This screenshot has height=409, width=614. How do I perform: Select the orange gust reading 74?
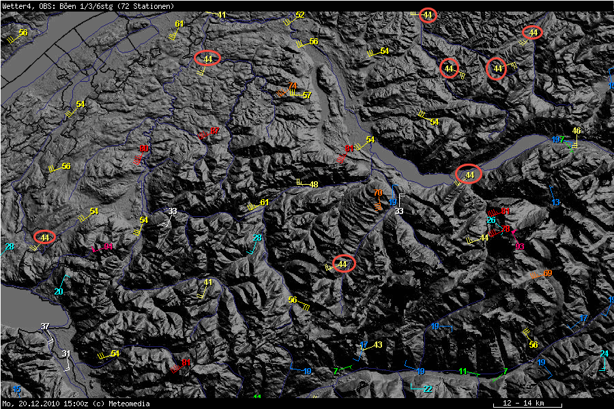[293, 86]
